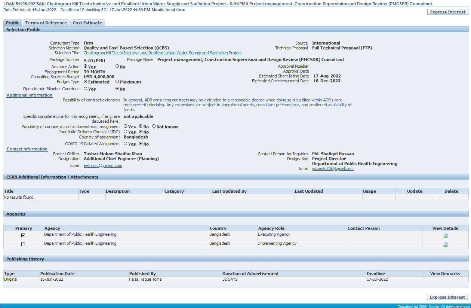Click the Additional Information section heading
The height and width of the screenshot is (308, 471).
[30, 95]
